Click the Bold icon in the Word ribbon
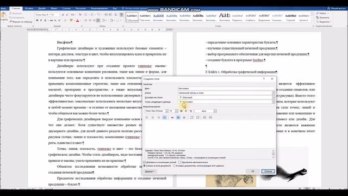Viewport: 348px width, 196px height. (37, 21)
